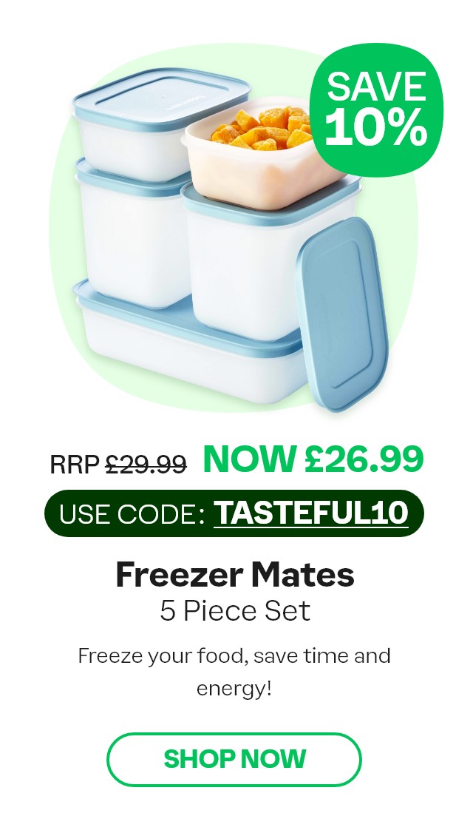Select the underlined TASTEFUL10 promo code

coord(311,513)
